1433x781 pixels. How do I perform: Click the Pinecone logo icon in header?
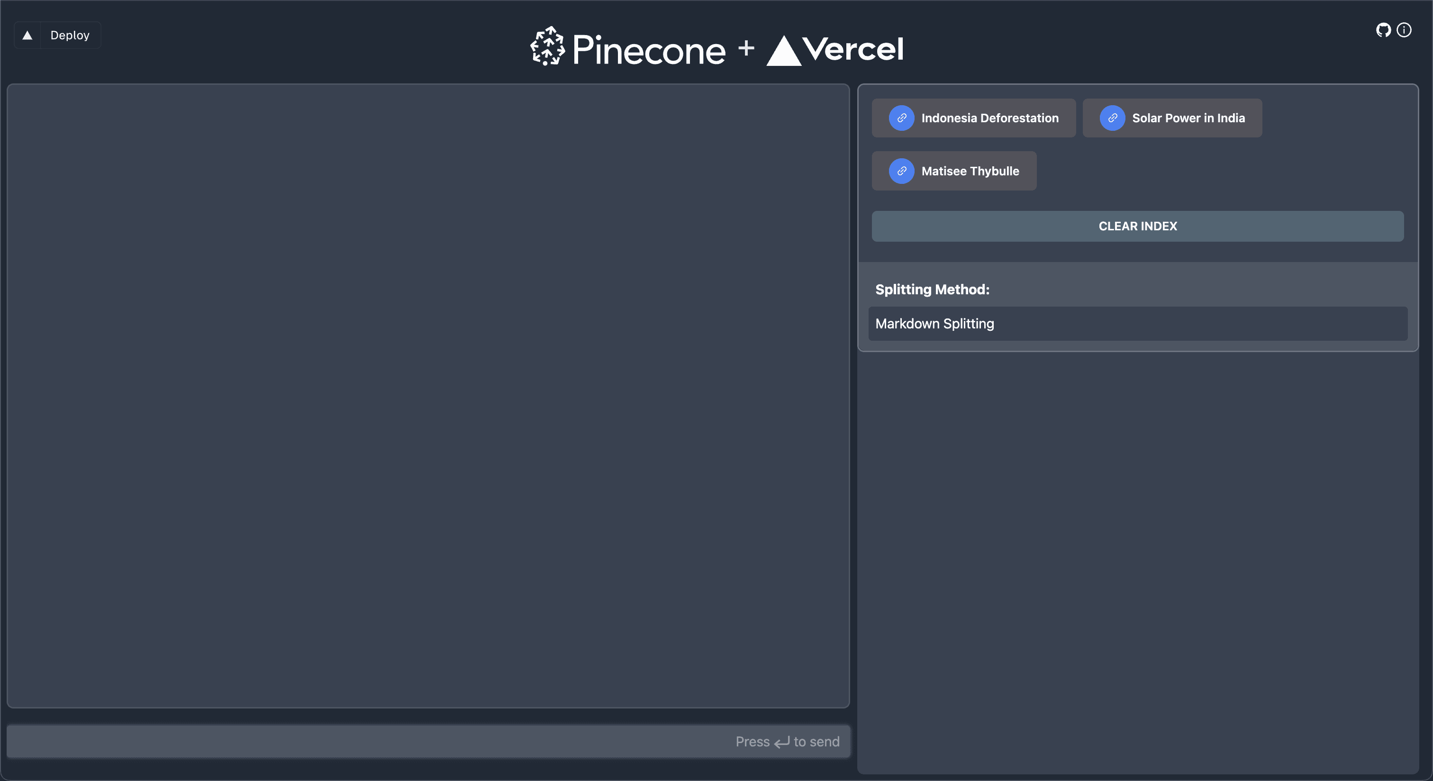click(547, 47)
